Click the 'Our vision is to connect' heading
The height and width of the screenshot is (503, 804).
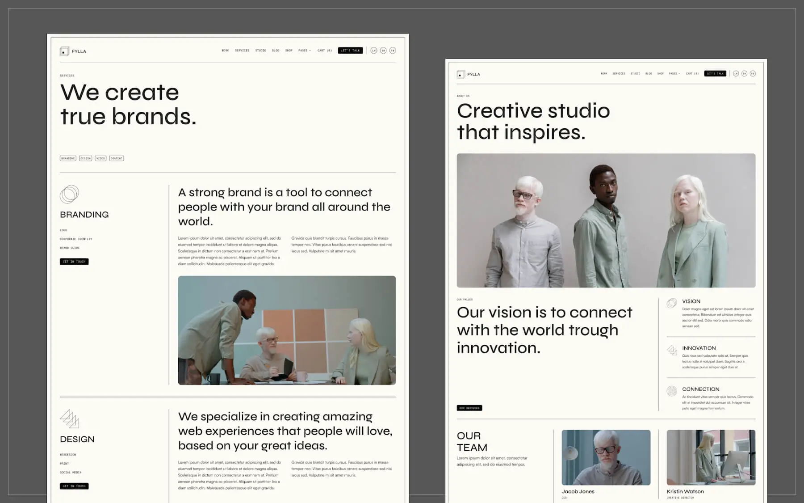[x=544, y=330]
